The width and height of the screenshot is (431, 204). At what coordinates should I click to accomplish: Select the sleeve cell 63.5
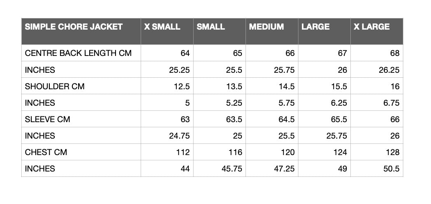pyautogui.click(x=220, y=119)
